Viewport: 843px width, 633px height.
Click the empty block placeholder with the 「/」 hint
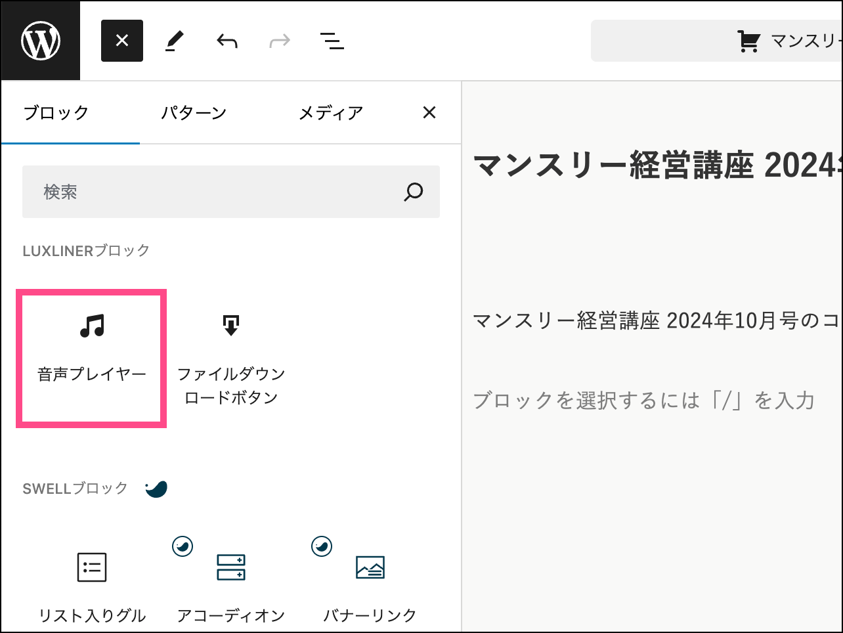pos(643,400)
